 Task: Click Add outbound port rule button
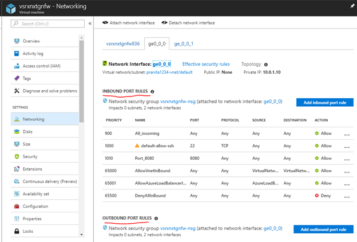point(324,229)
